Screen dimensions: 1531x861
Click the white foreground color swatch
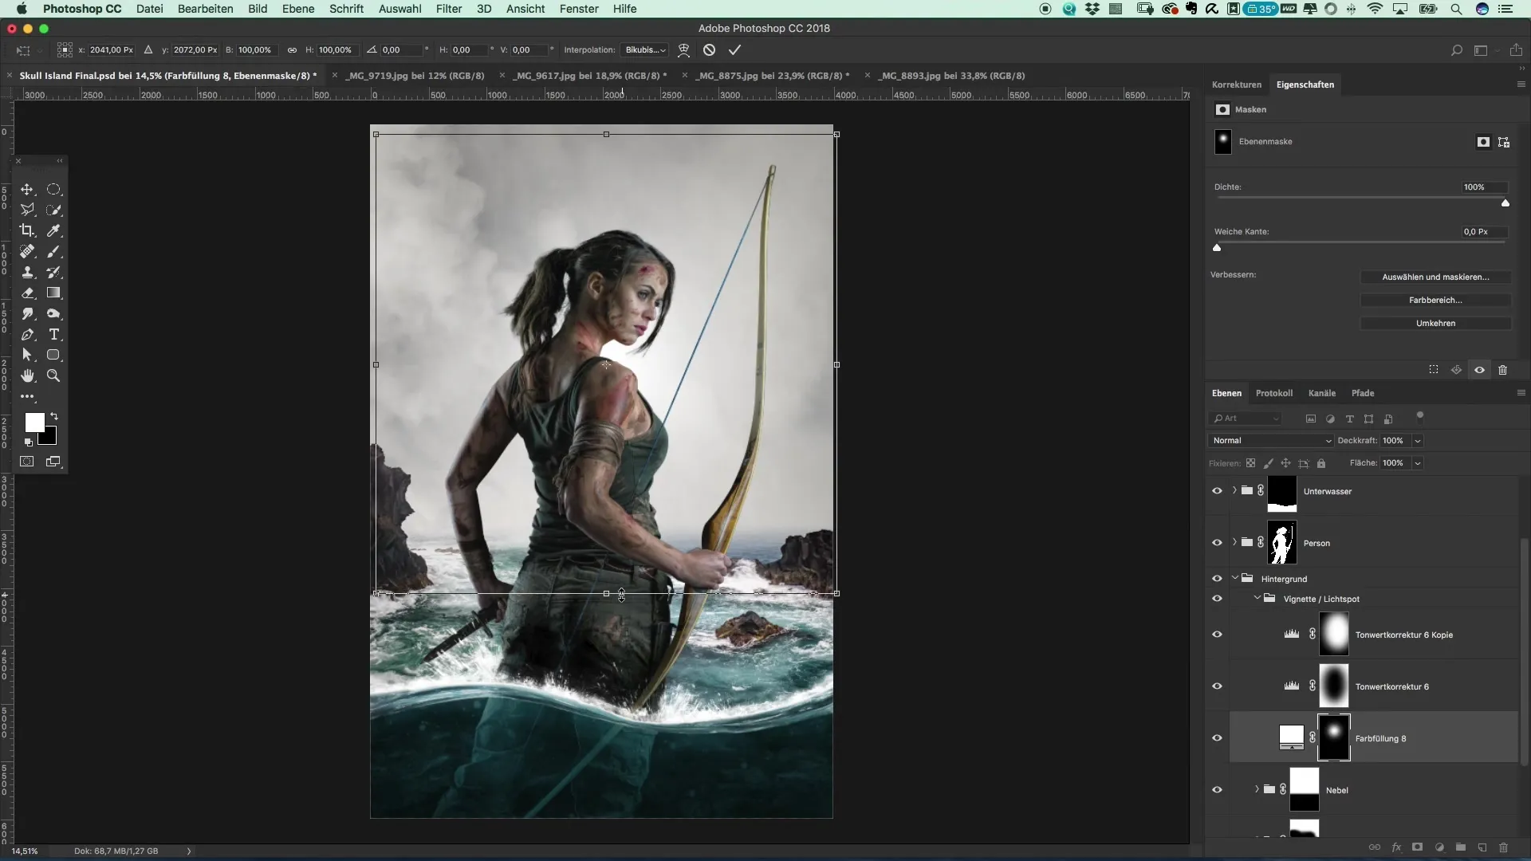pyautogui.click(x=34, y=423)
